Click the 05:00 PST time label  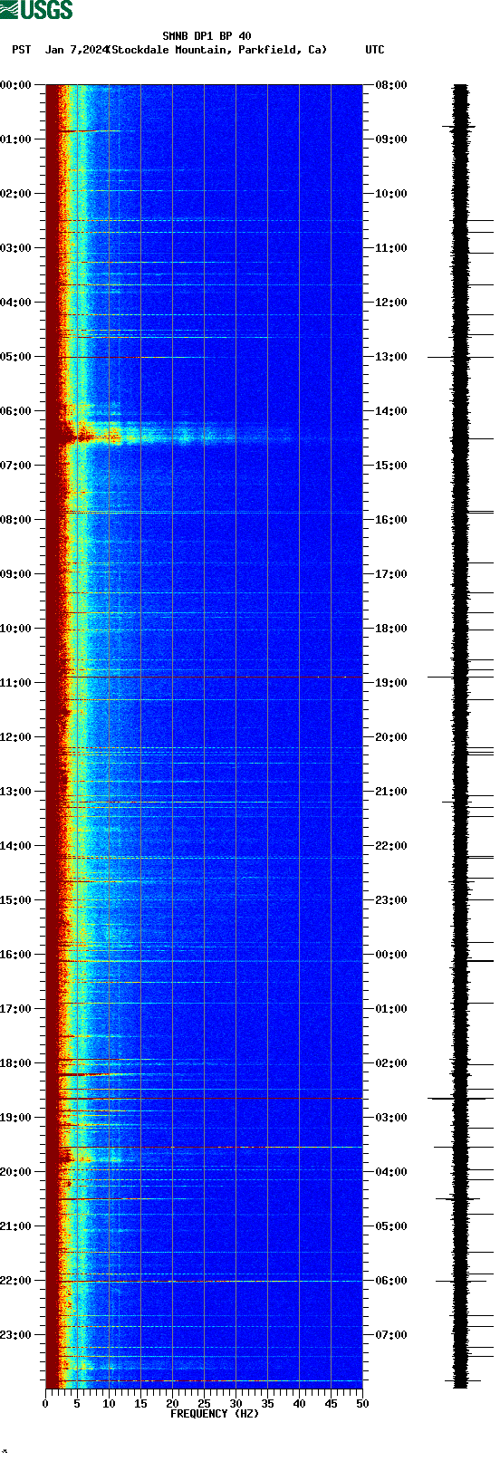click(x=16, y=357)
